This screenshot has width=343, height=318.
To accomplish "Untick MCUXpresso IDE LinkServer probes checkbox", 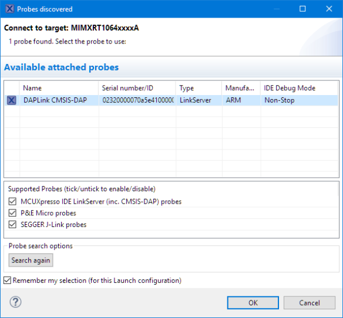I will 12,201.
